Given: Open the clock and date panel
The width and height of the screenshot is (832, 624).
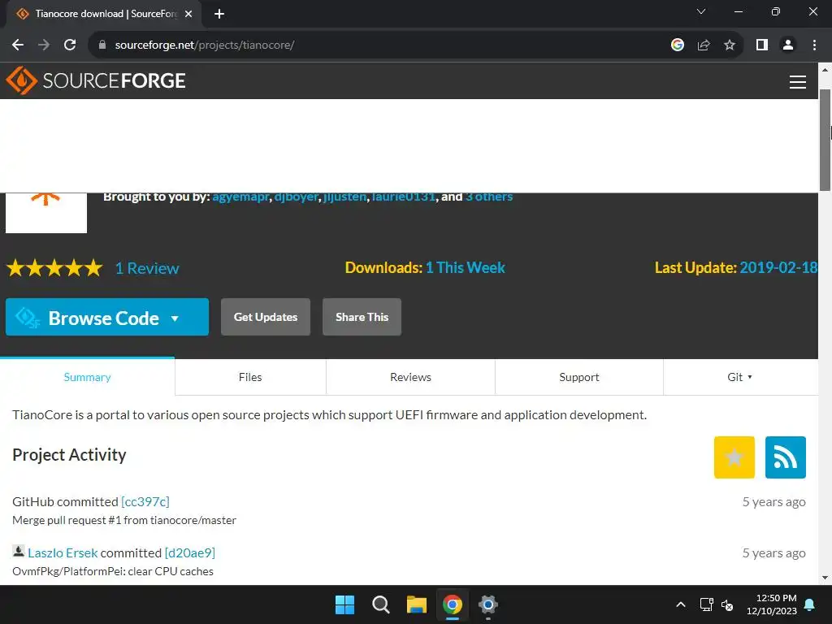Looking at the screenshot, I should 772,604.
